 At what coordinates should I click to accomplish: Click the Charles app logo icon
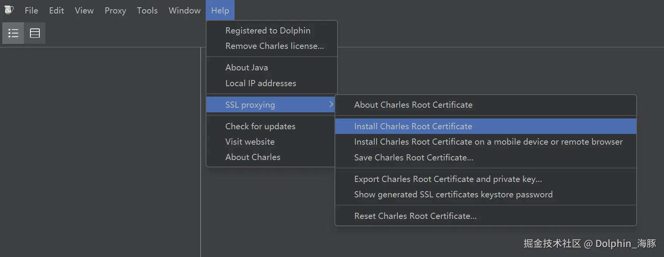pyautogui.click(x=9, y=10)
